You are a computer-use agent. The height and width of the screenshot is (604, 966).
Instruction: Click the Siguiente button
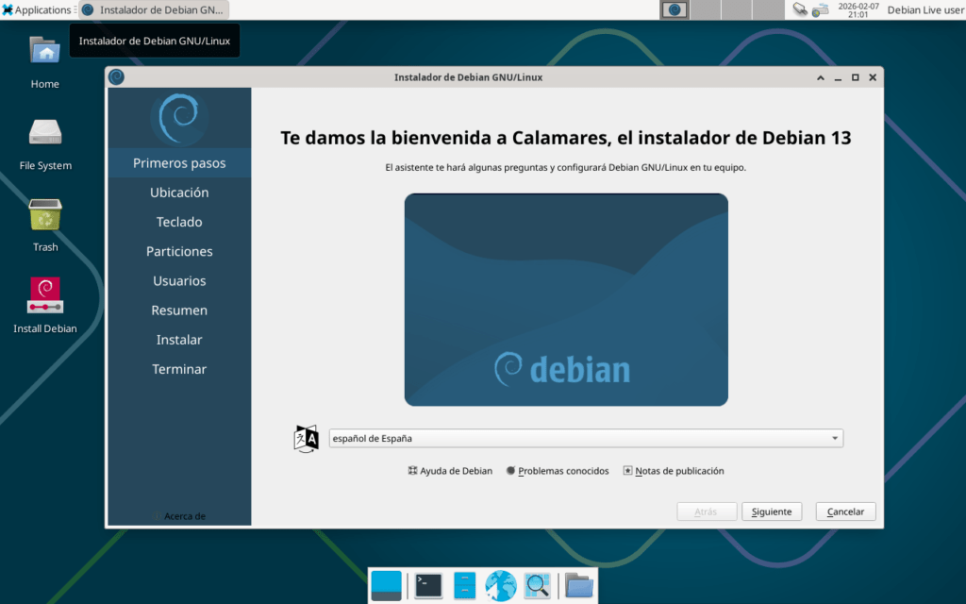coord(771,512)
